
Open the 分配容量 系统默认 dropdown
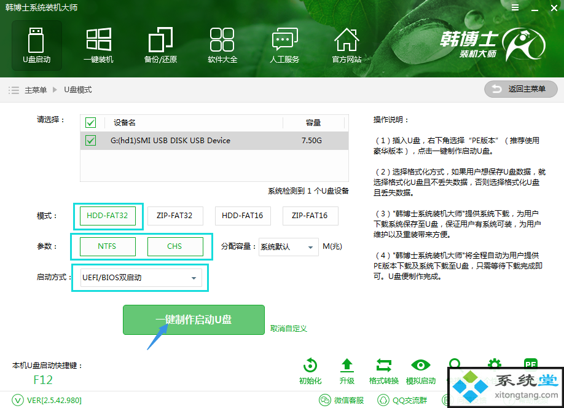(x=289, y=247)
